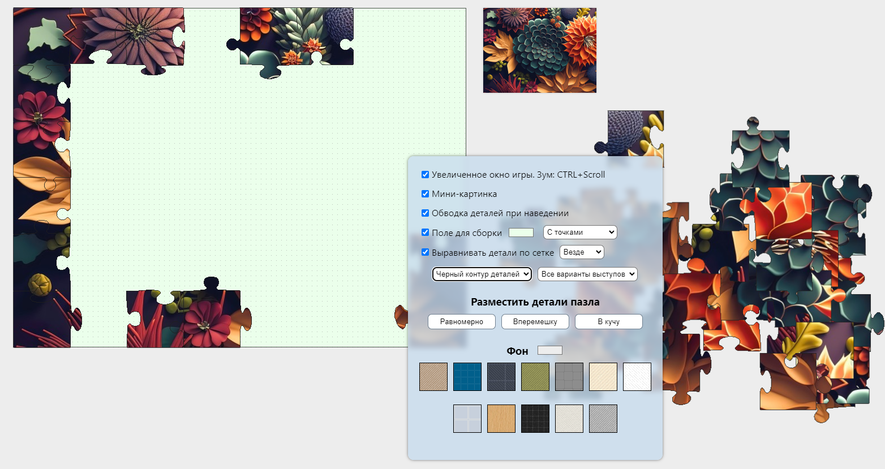Select the gray stone background texture
Image resolution: width=885 pixels, height=469 pixels.
(569, 377)
